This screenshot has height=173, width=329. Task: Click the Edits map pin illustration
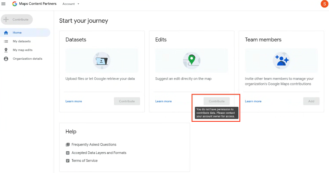pos(192,61)
